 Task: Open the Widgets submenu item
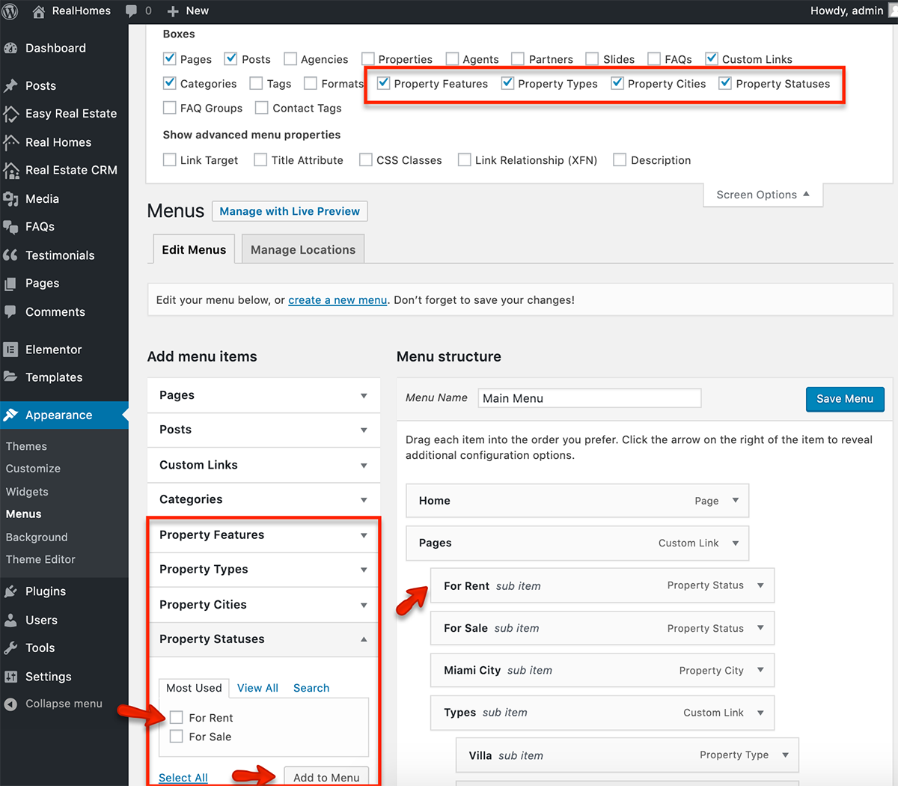27,492
